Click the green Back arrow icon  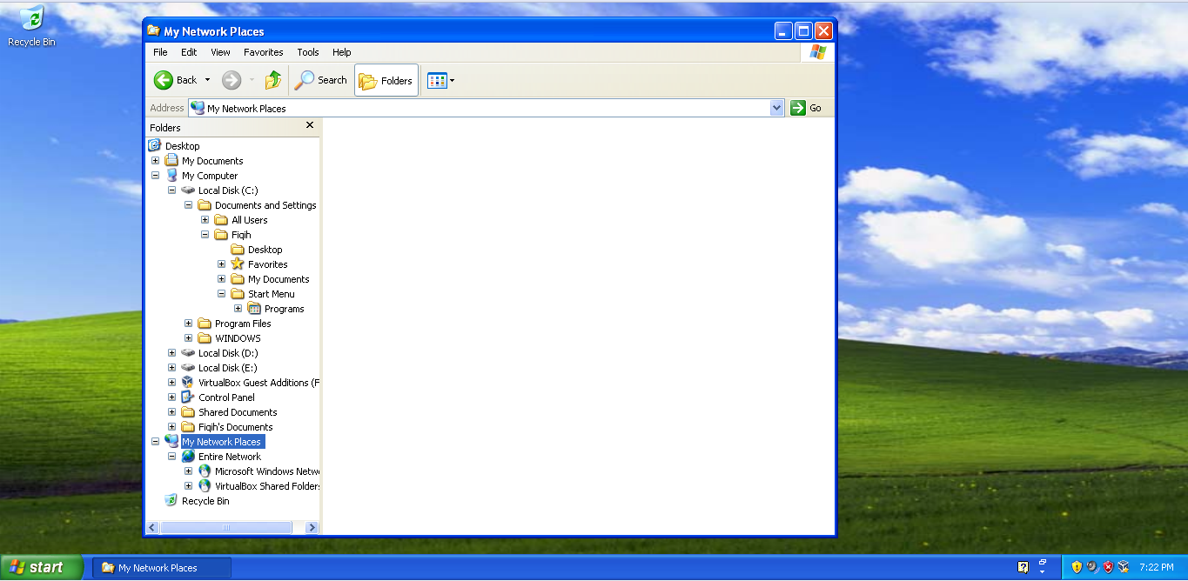[164, 80]
